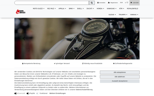The width and height of the screenshot is (154, 96).
Task: Expand the BUELL menu
Action: tap(80, 9)
